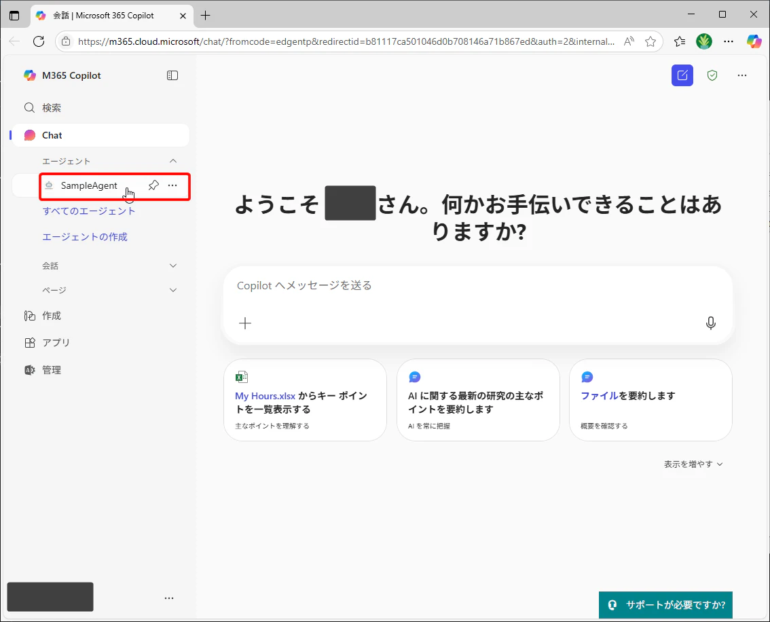
Task: Click the サポートが必要ですか? support button
Action: point(666,605)
